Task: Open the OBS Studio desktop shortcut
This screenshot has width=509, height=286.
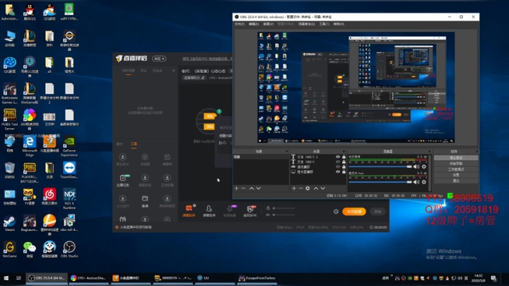Action: click(x=69, y=249)
